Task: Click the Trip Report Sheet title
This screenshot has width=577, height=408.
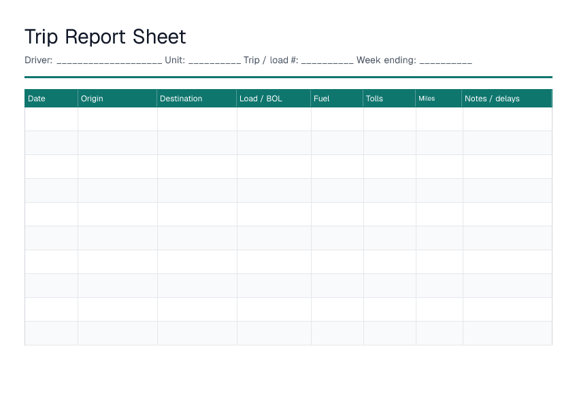Action: coord(105,37)
